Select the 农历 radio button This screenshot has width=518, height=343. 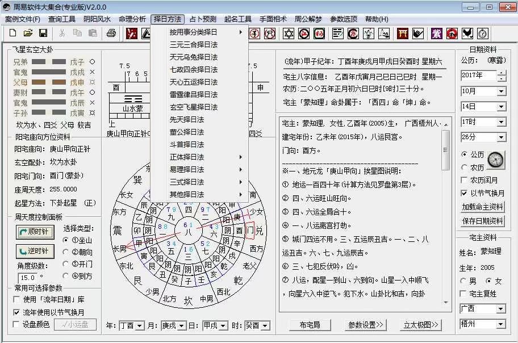465,168
